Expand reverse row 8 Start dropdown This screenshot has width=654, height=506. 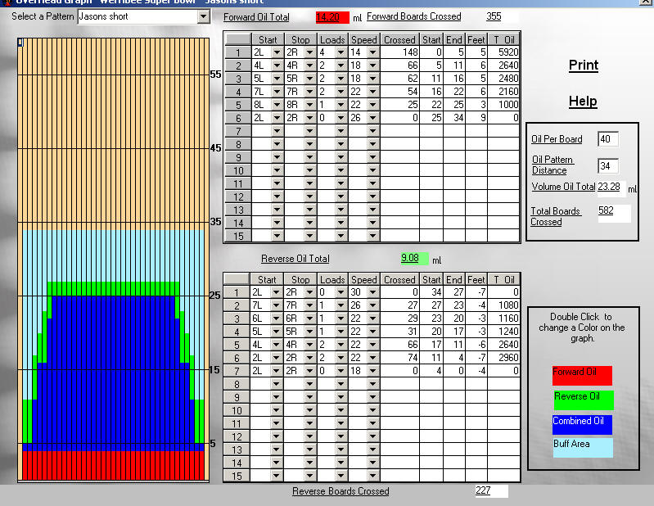[x=276, y=384]
